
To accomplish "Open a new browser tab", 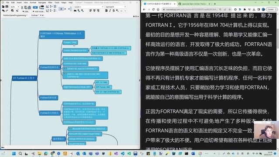I will 215,4.
